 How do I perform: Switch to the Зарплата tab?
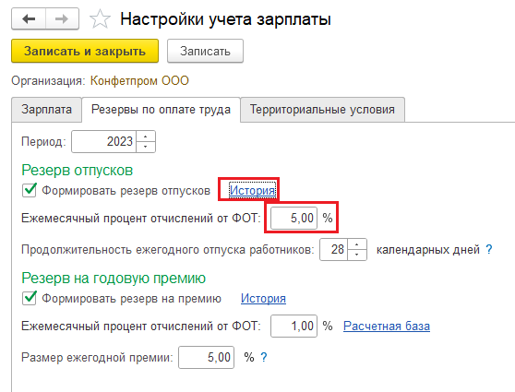pos(46,110)
